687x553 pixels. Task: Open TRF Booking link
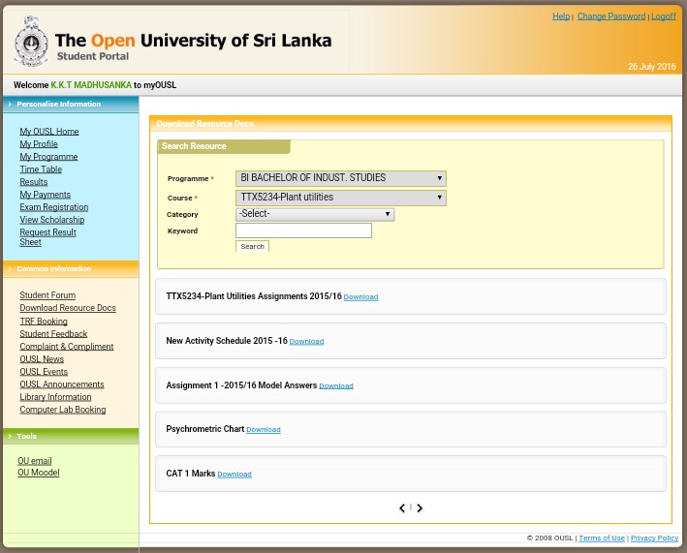click(44, 322)
